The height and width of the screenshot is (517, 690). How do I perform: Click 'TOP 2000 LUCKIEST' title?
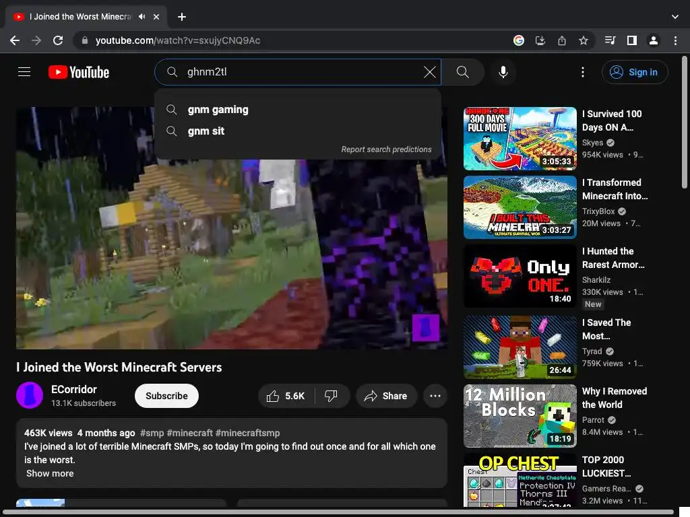click(606, 467)
